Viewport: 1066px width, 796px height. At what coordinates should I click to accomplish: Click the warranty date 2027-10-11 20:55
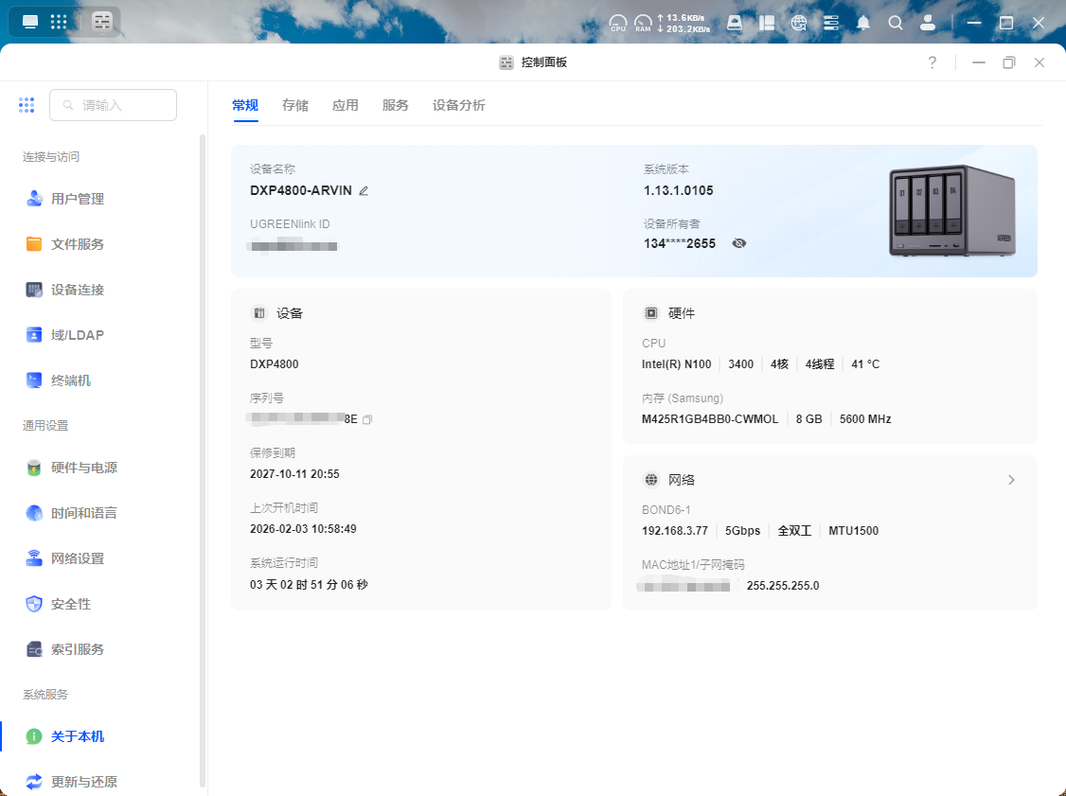point(294,474)
